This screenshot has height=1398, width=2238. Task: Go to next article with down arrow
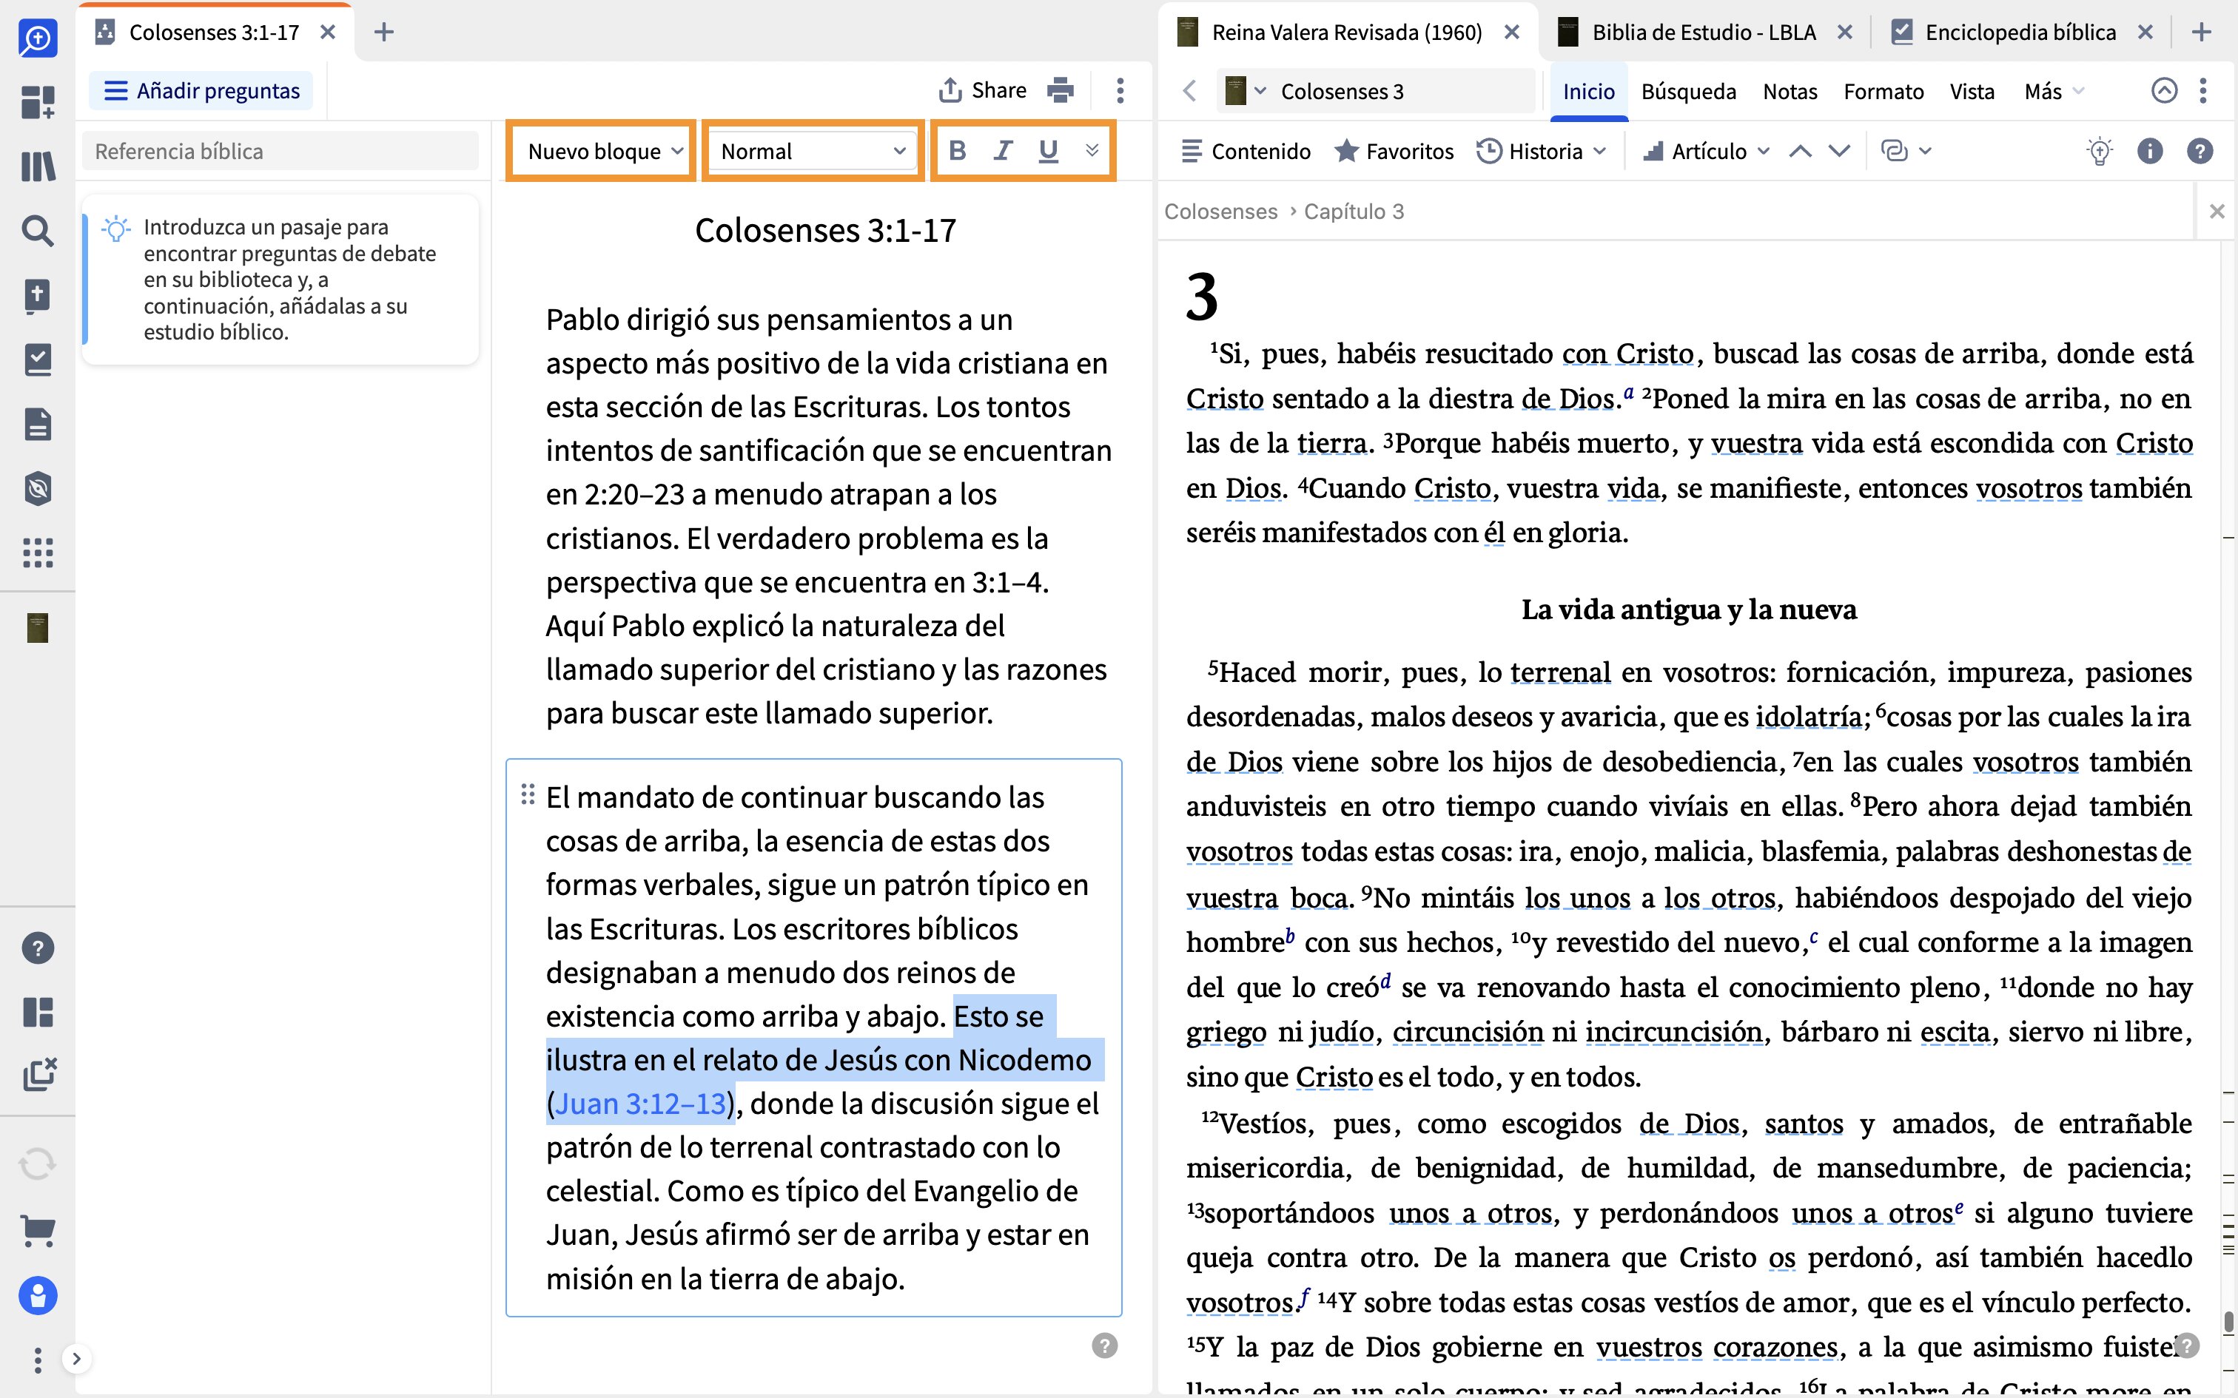coord(1839,151)
